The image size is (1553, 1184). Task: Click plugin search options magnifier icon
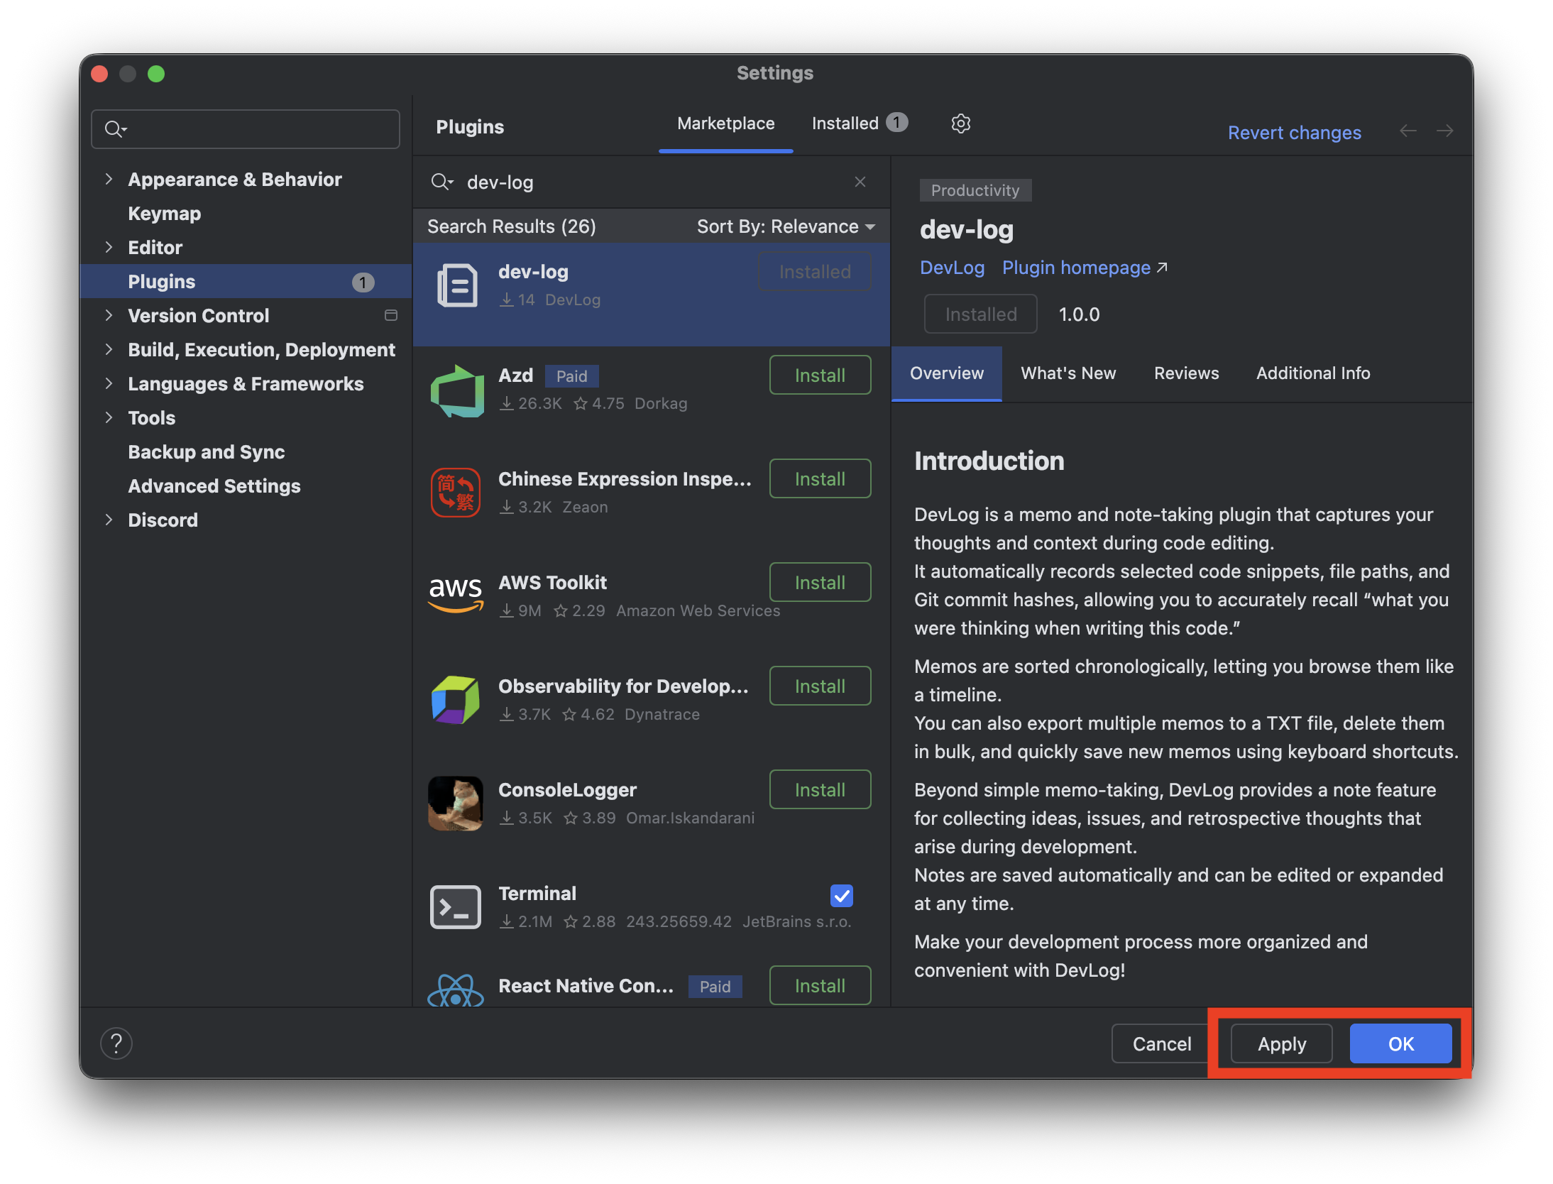tap(441, 182)
